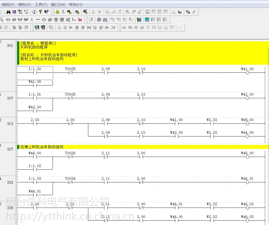
Task: Click rung step number 333
Action: point(10,182)
